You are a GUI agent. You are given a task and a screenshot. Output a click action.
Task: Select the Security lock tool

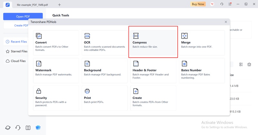click(x=39, y=91)
